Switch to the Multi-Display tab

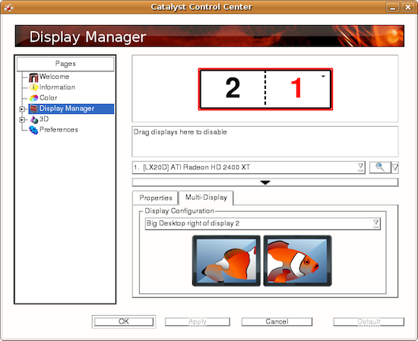(x=206, y=197)
